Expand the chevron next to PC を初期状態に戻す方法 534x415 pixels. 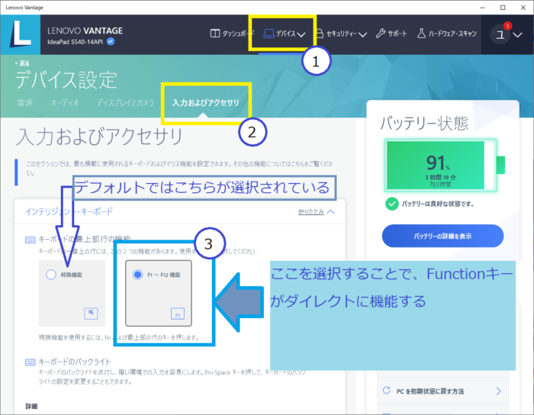point(498,391)
